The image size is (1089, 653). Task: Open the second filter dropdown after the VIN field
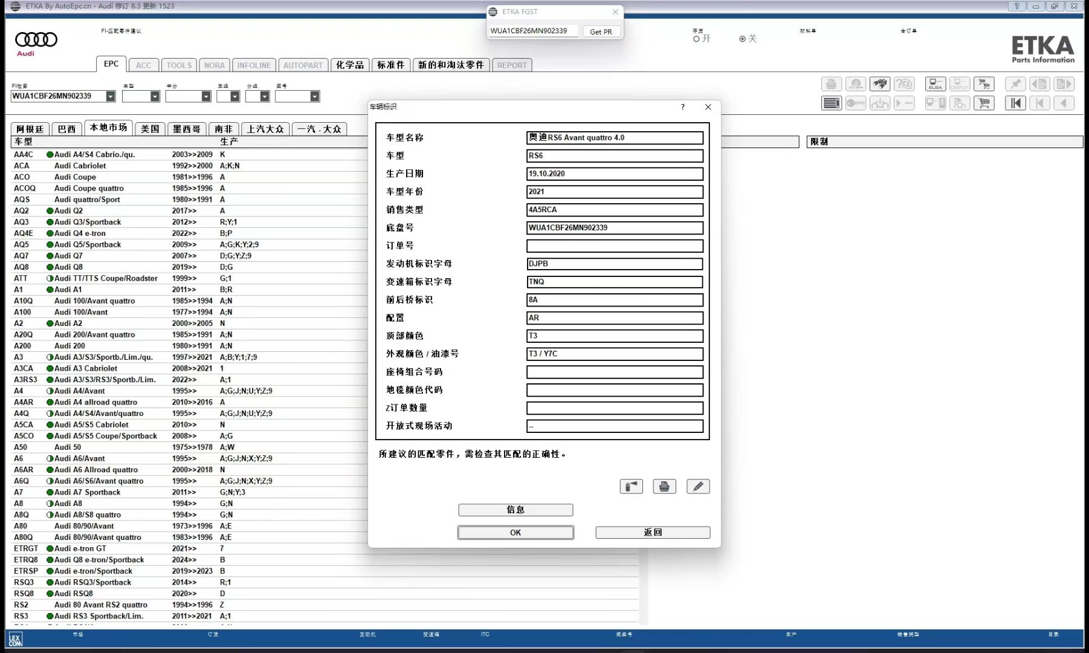click(x=155, y=96)
